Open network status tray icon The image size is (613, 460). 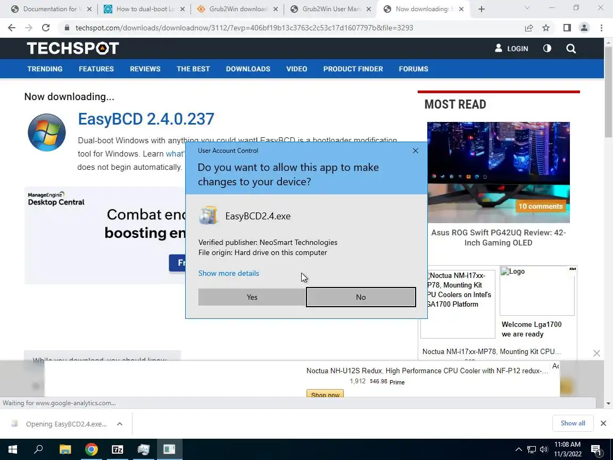(531, 449)
